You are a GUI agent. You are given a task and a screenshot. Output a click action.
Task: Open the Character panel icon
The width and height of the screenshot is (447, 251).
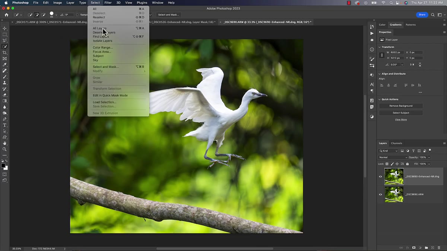coord(372,85)
